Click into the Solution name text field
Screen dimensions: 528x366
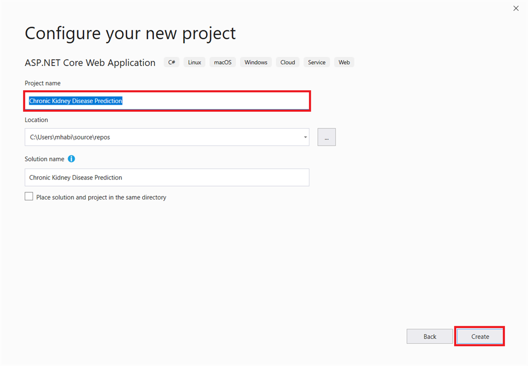[x=167, y=177]
